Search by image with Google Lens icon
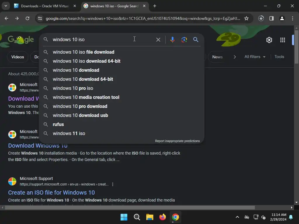 click(184, 40)
